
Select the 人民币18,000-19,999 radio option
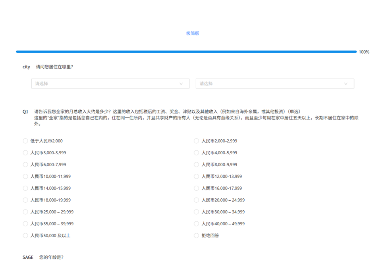coord(25,200)
